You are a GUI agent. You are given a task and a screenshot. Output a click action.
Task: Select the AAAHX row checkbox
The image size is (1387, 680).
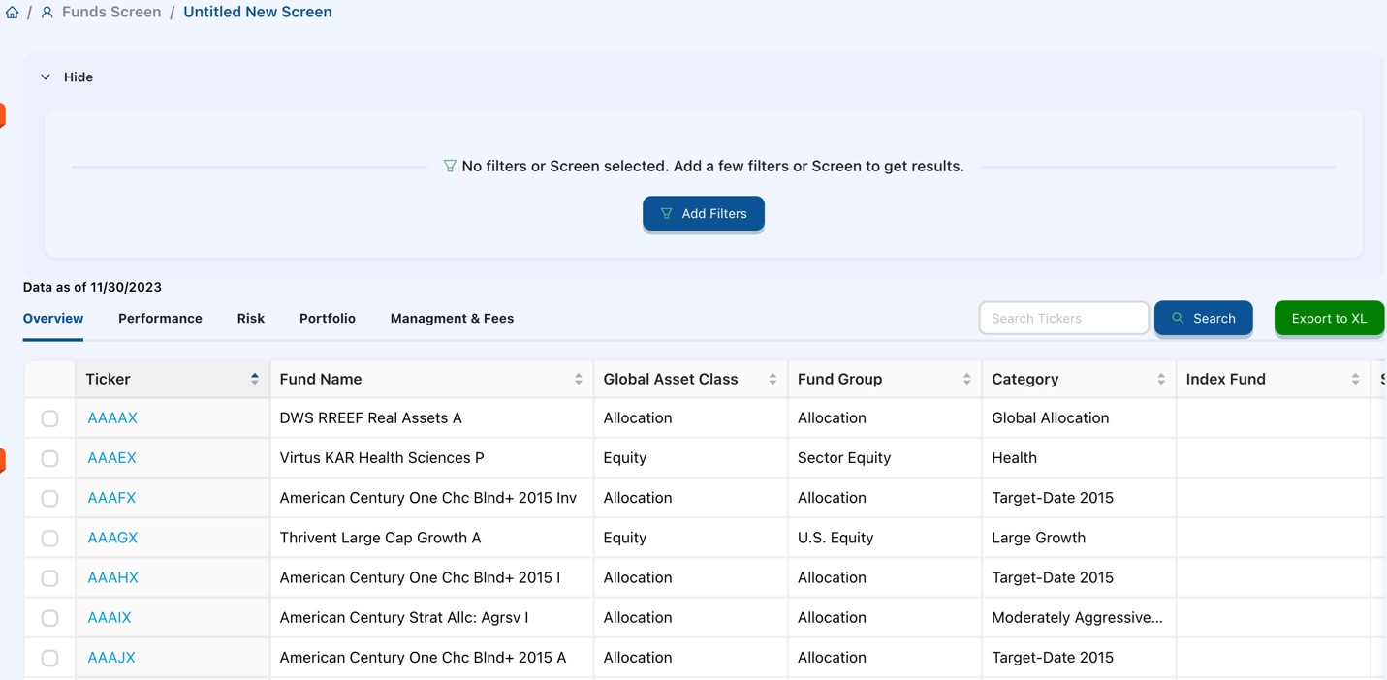coord(49,578)
